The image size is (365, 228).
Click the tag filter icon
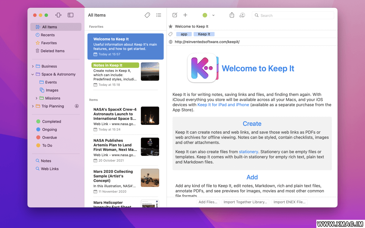pyautogui.click(x=148, y=15)
